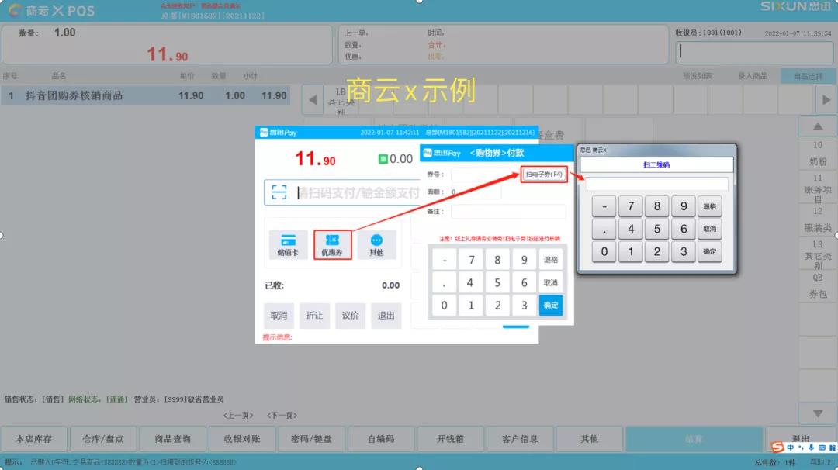Click the Sixun S icon in system tray
This screenshot has width=838, height=470.
(x=777, y=448)
